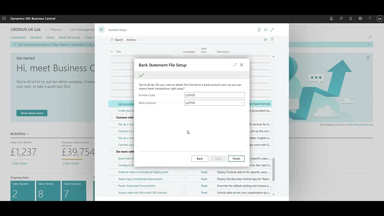
Task: Click the Assisted Setup list scrollbar thumb
Action: tap(274, 169)
